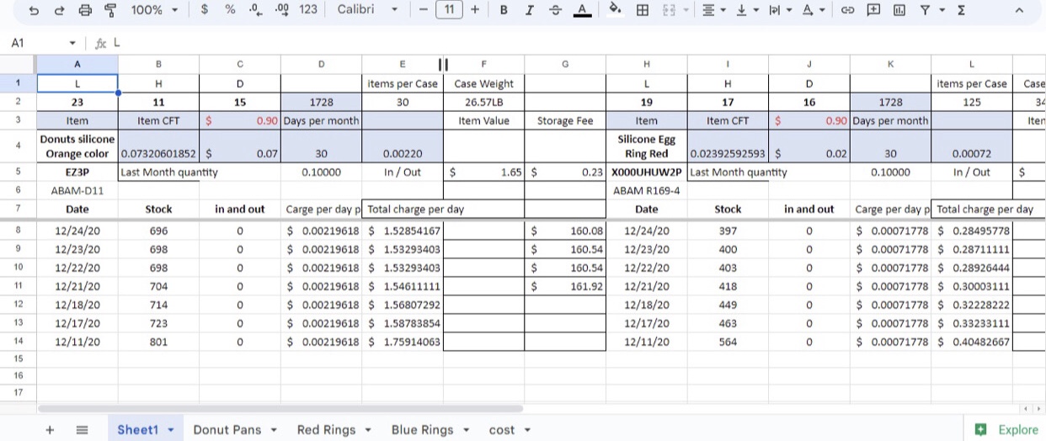1046x441 pixels.
Task: Click the Merge cells icon
Action: 668,10
